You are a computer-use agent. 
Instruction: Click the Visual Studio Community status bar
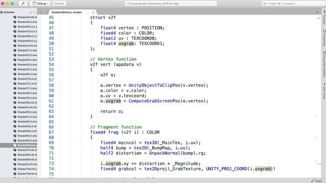(x=171, y=4)
